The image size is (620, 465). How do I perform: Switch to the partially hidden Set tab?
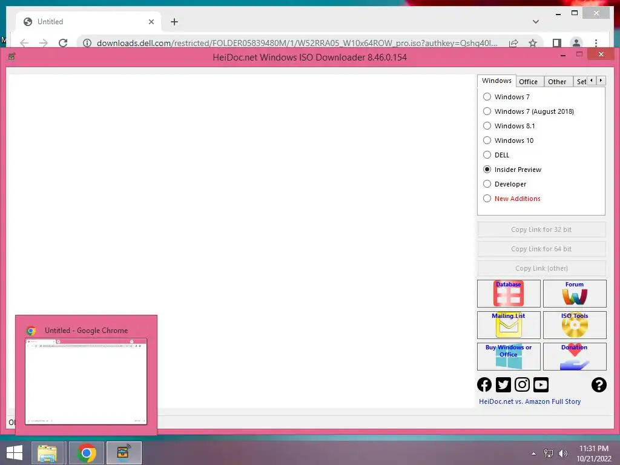581,82
